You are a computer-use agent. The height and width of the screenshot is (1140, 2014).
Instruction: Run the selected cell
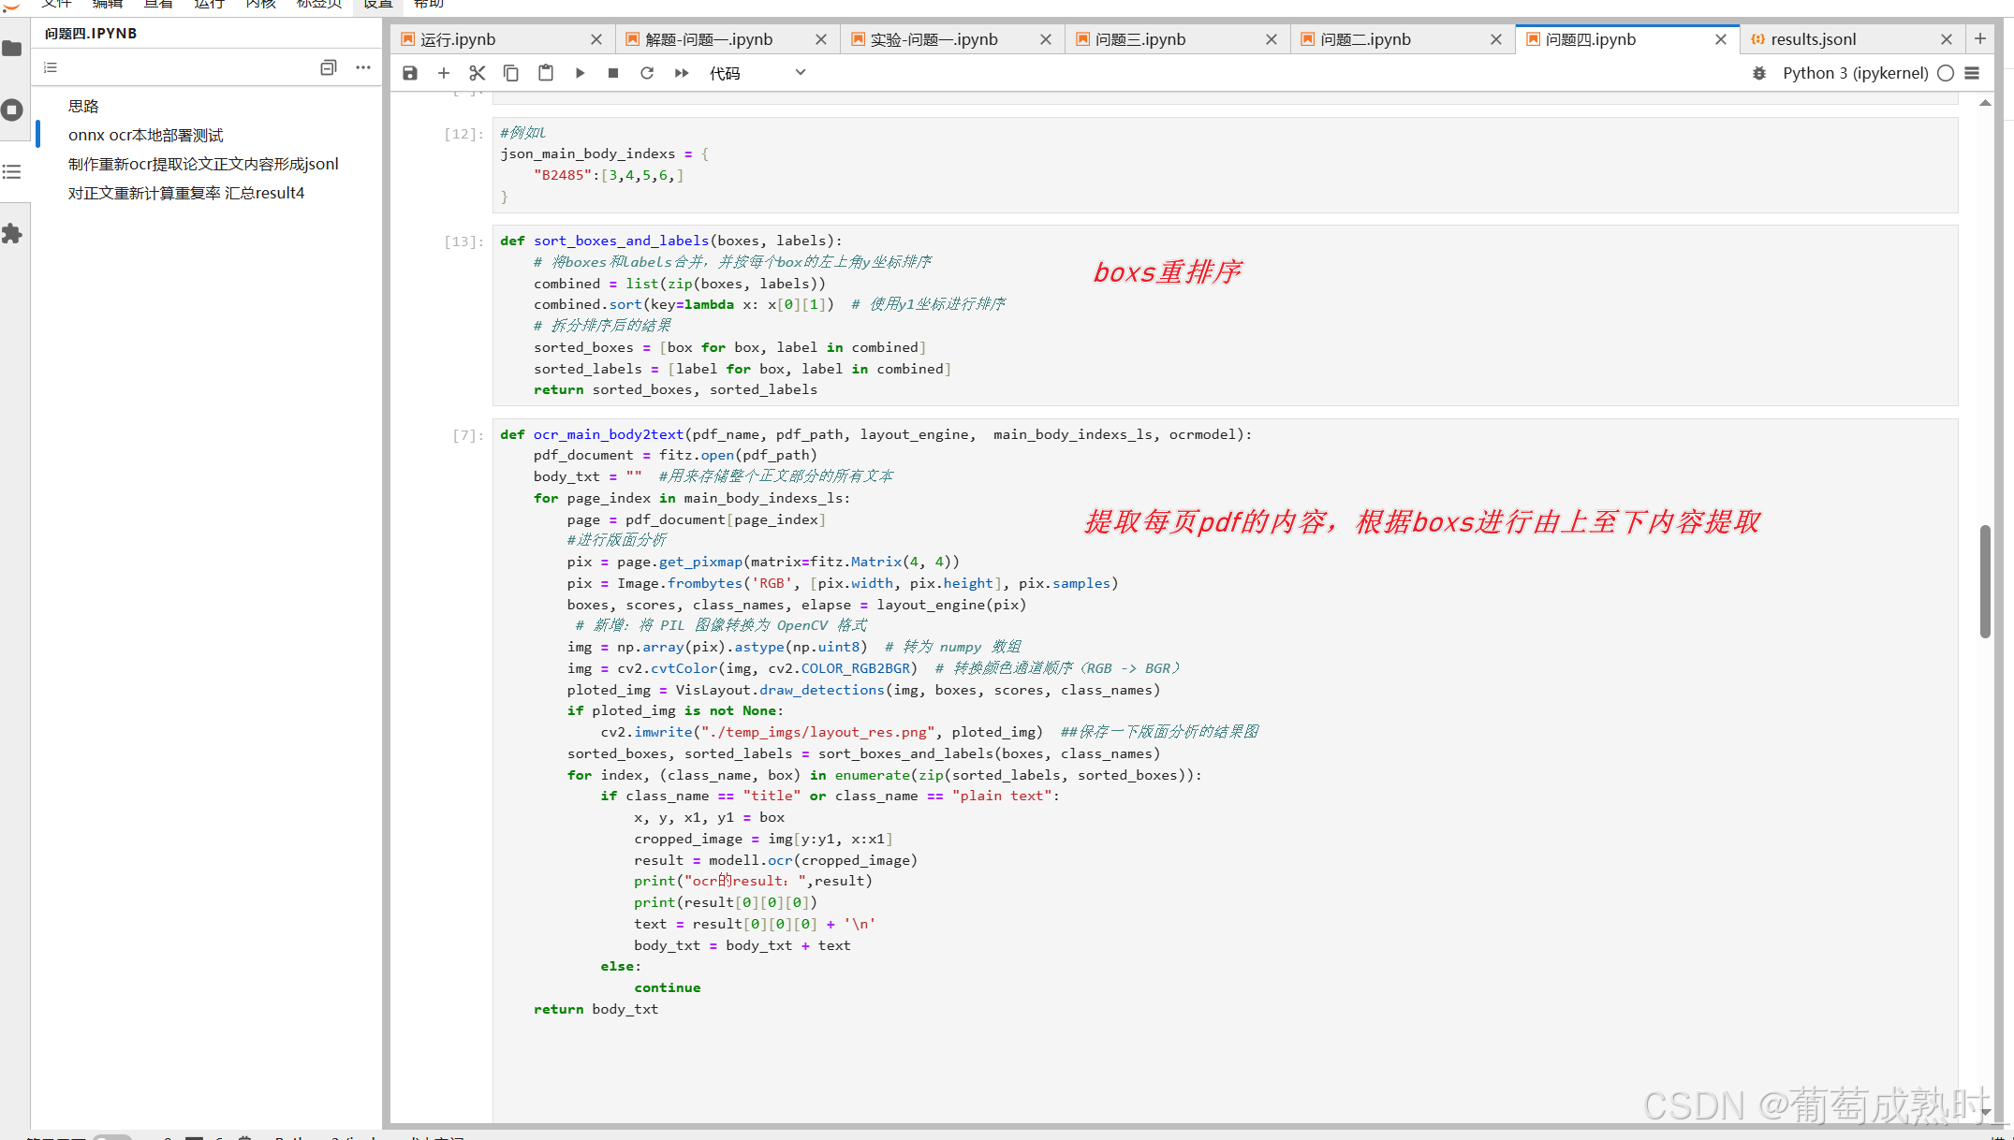(x=580, y=73)
